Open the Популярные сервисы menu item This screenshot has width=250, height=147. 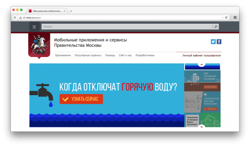tap(88, 55)
